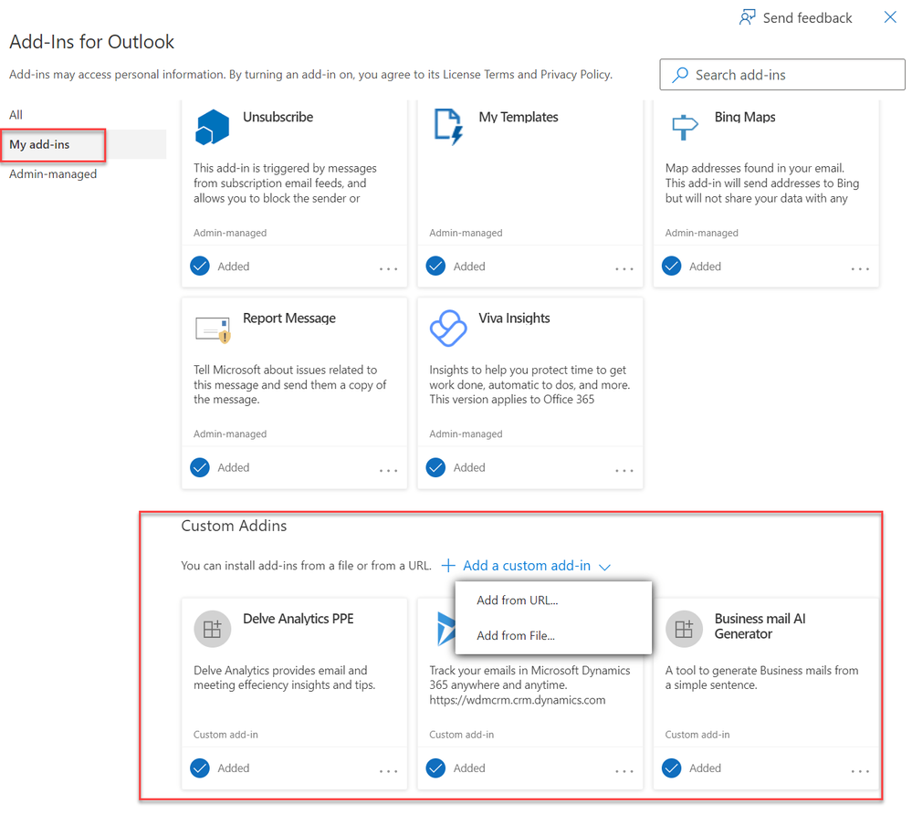Open more options for Bing Maps
This screenshot has width=912, height=825.
point(860,268)
